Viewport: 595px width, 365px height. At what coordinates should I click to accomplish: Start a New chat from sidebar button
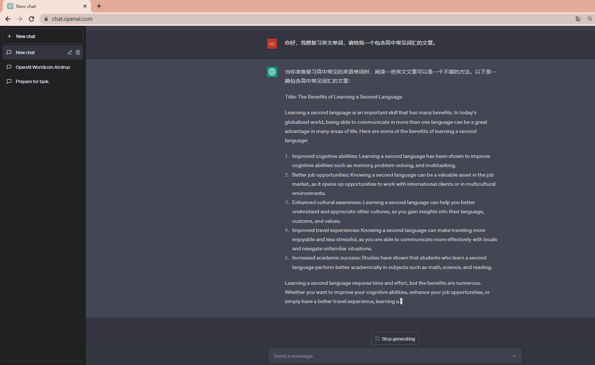[43, 36]
